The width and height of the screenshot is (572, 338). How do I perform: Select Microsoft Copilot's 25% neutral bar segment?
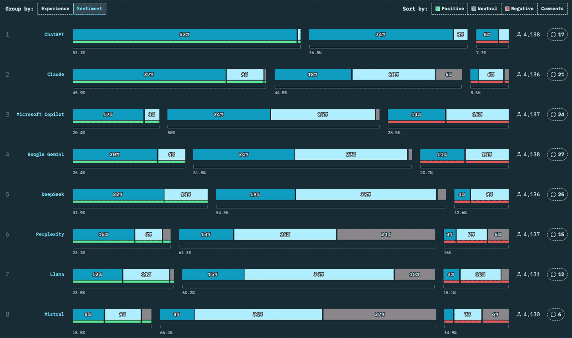pyautogui.click(x=323, y=115)
